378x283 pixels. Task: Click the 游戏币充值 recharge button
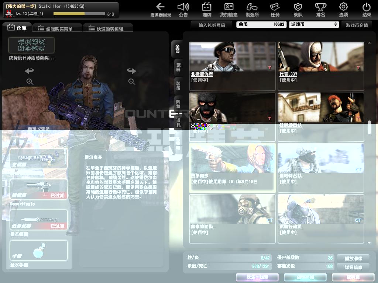[x=357, y=25]
